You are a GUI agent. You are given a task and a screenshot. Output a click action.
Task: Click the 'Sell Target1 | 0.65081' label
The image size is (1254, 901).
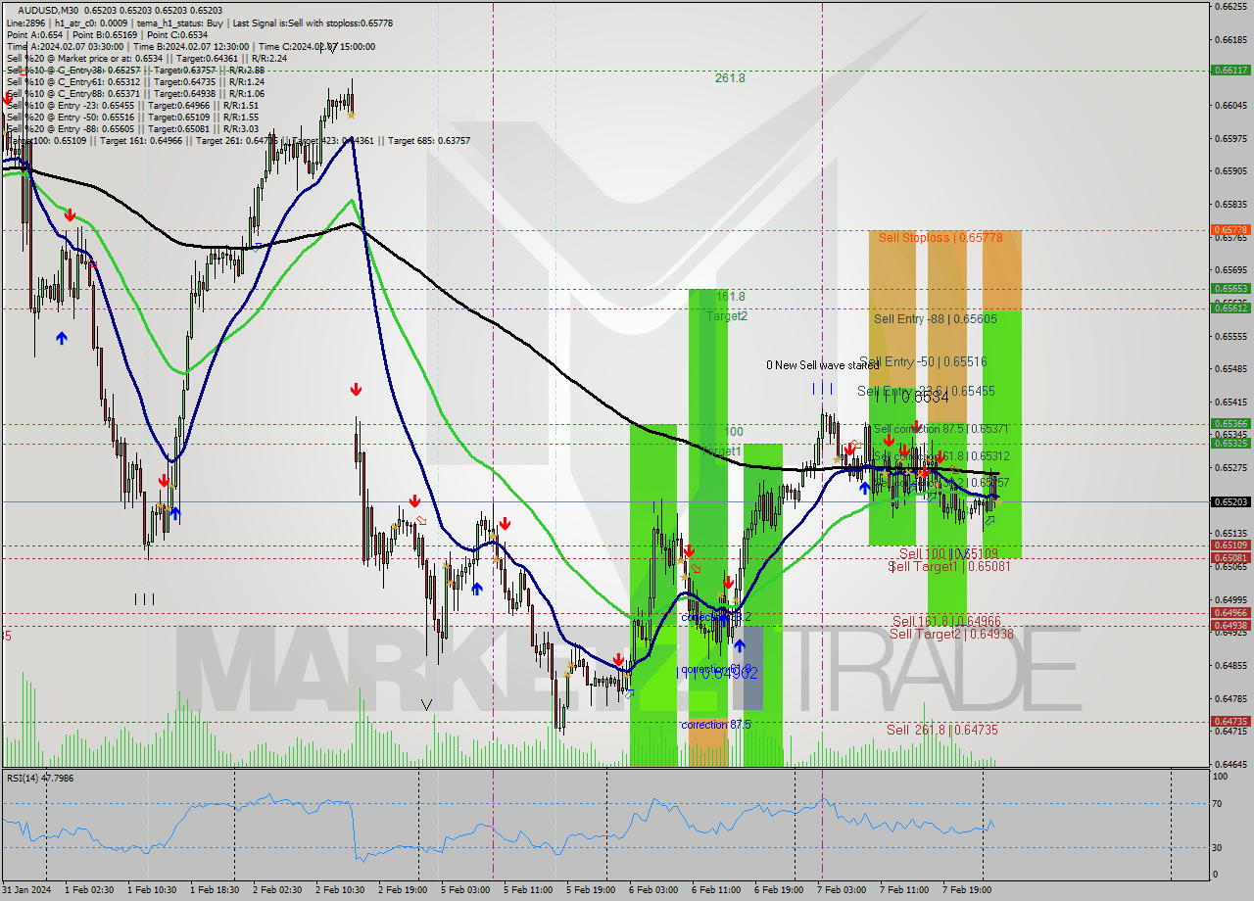tap(949, 566)
